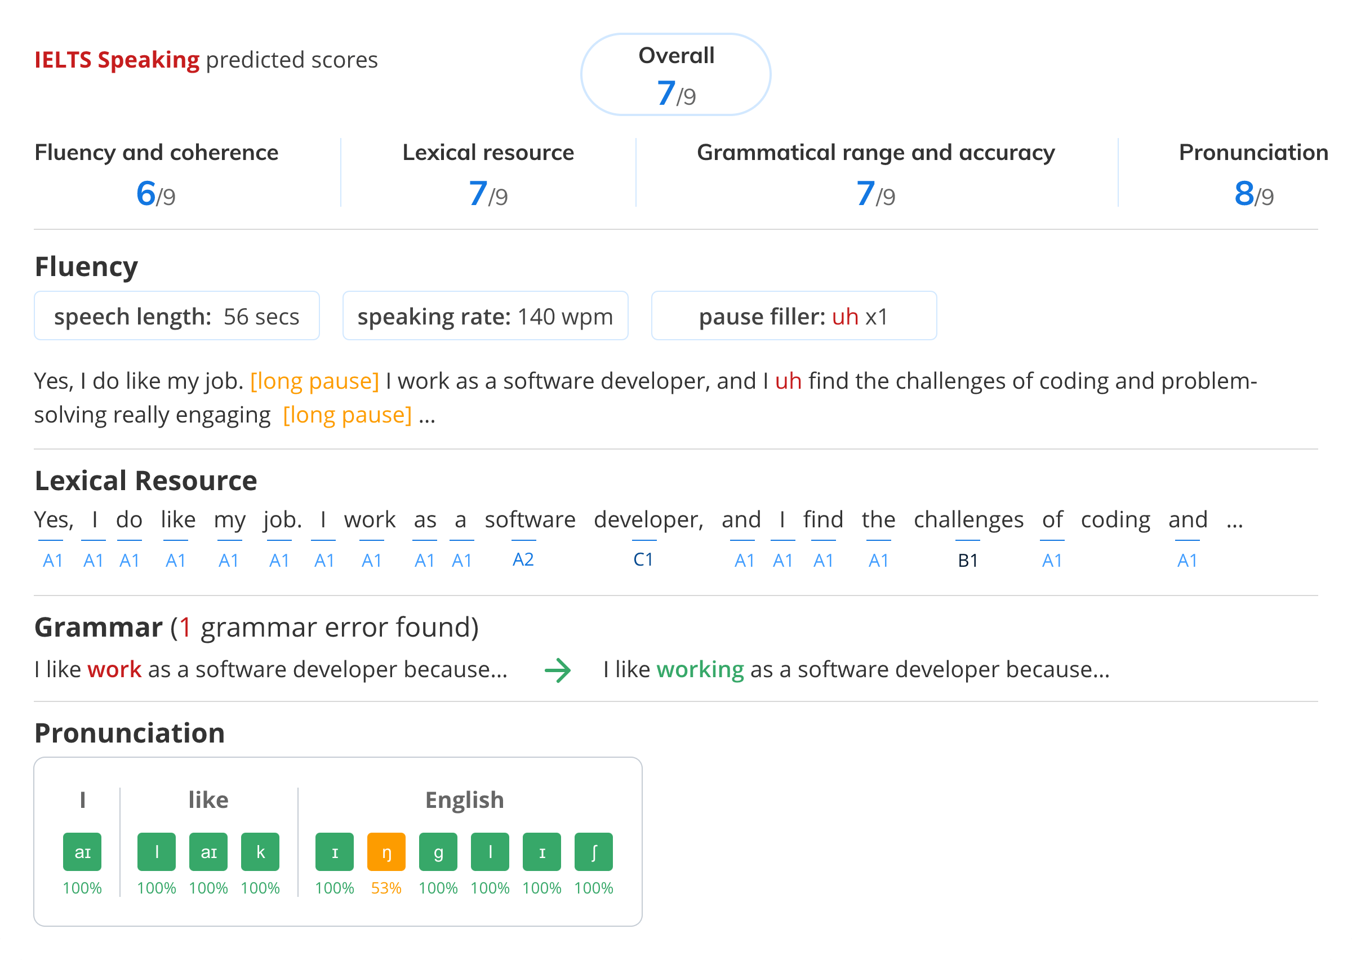
Task: Click the k phoneme tile in like
Action: point(260,852)
